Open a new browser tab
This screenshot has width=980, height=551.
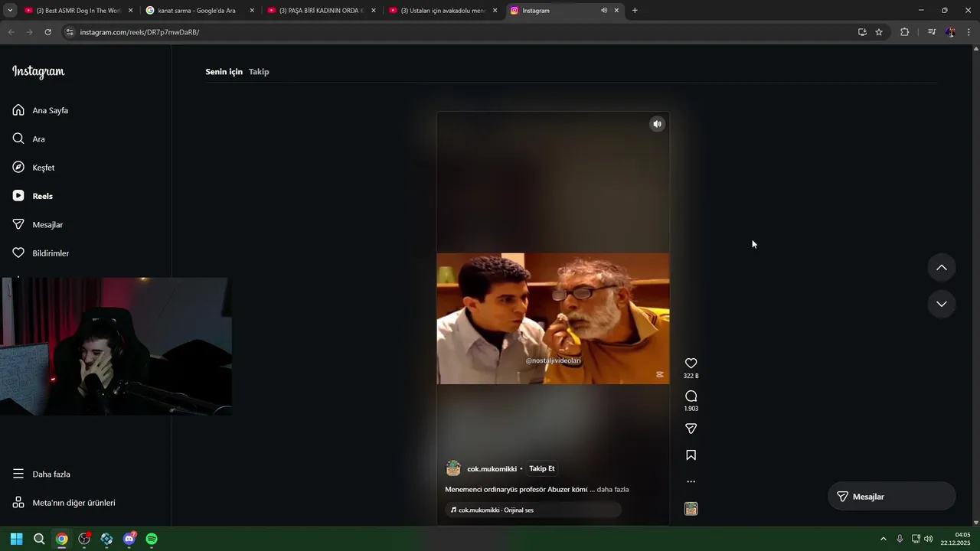(635, 11)
